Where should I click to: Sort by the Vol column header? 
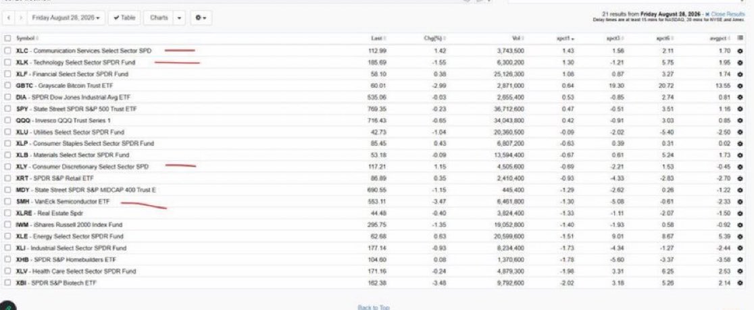click(x=518, y=38)
